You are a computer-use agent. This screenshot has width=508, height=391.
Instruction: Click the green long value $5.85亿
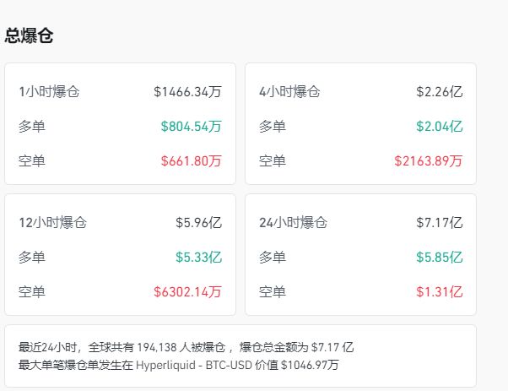click(439, 258)
